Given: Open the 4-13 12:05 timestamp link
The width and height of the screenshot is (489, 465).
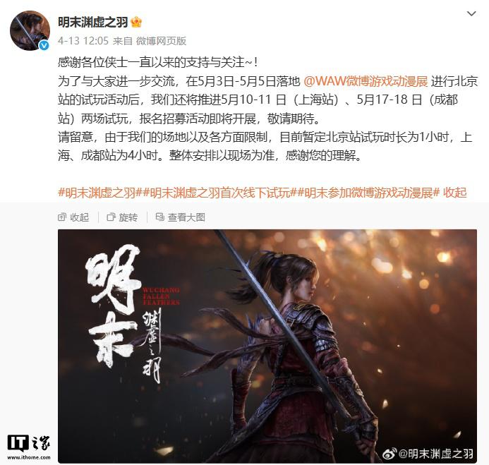Looking at the screenshot, I should [83, 41].
